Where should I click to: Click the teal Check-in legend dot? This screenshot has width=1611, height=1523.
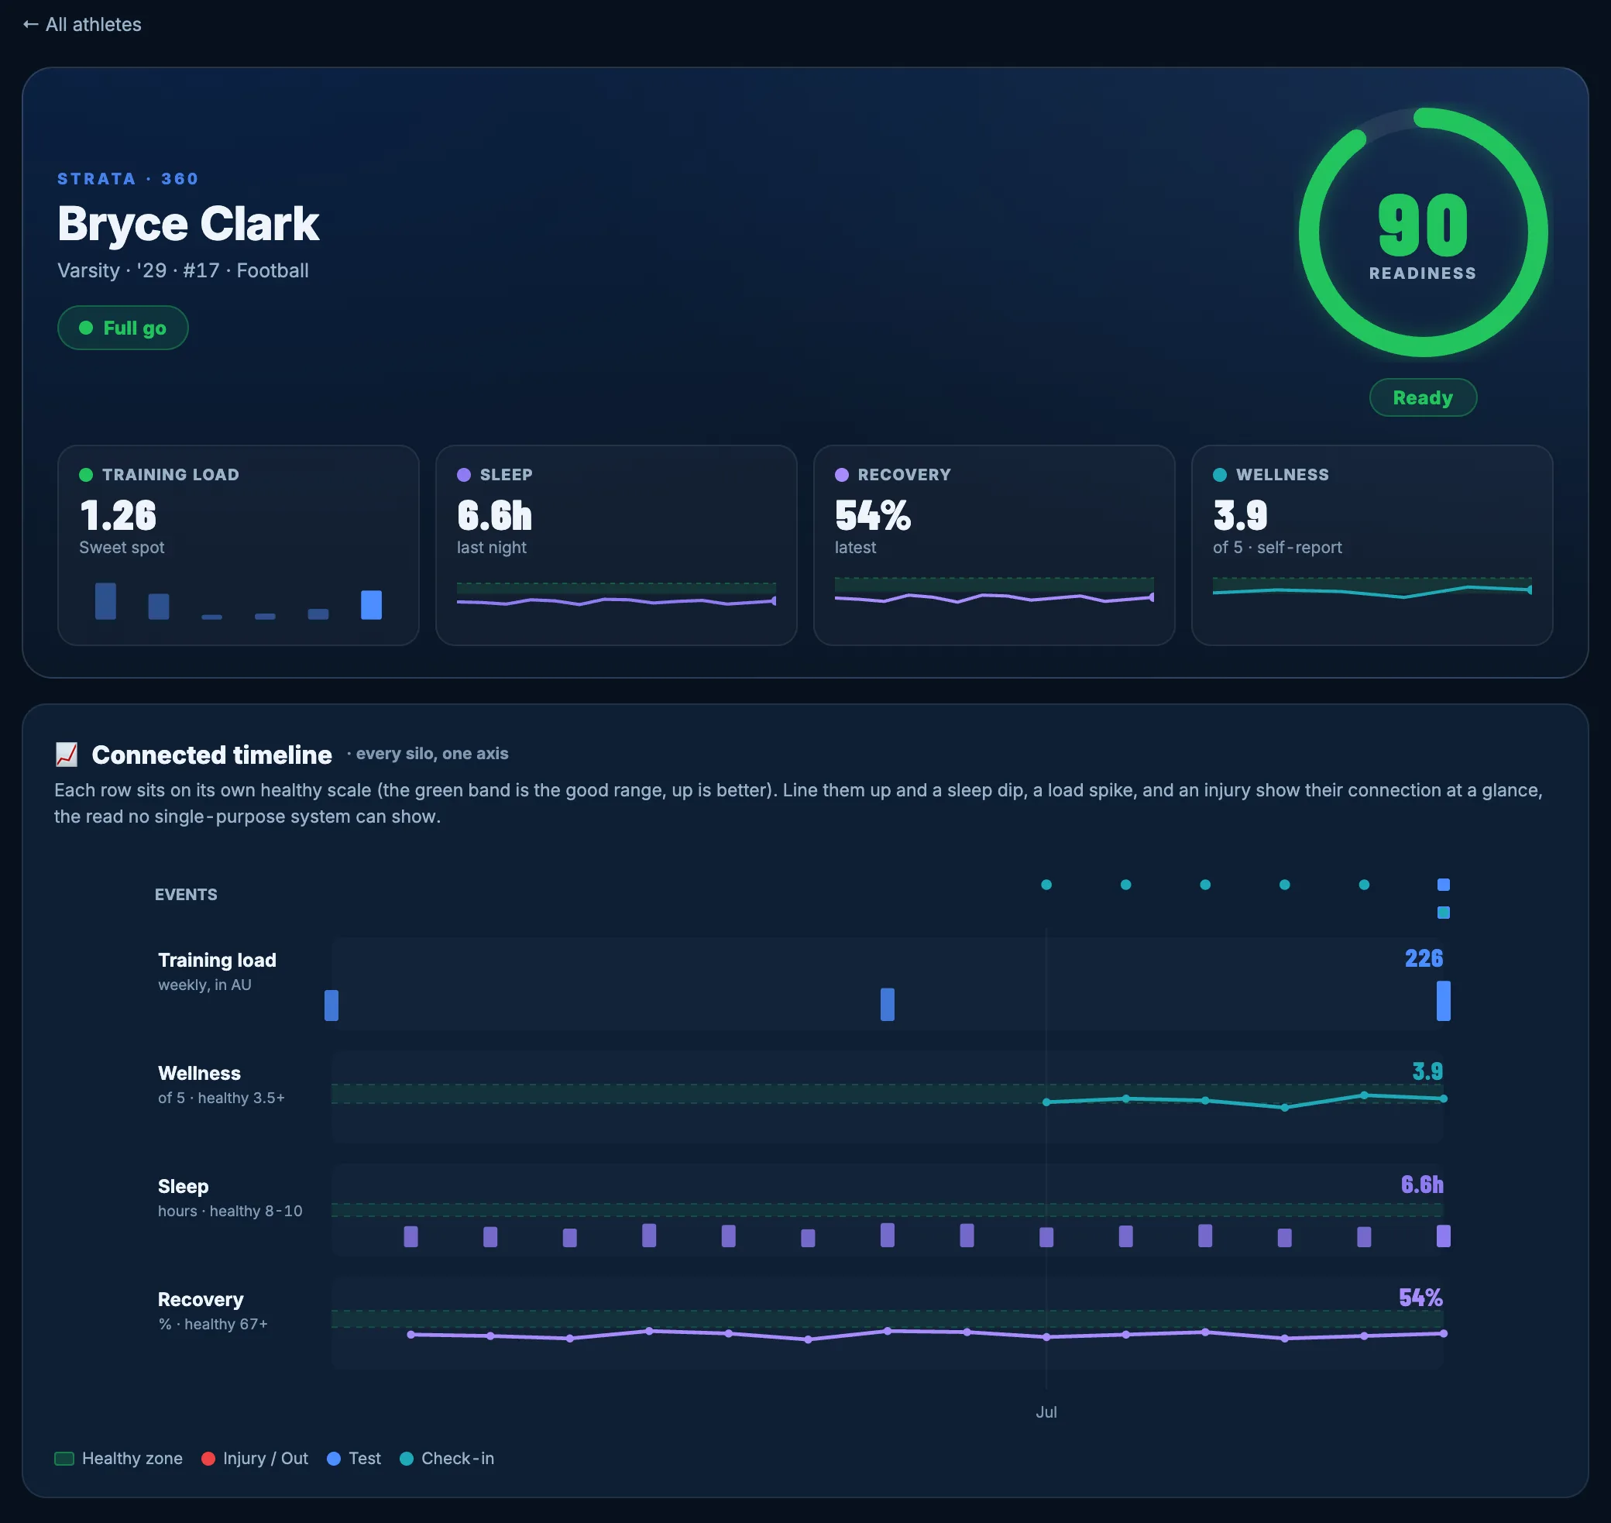407,1458
